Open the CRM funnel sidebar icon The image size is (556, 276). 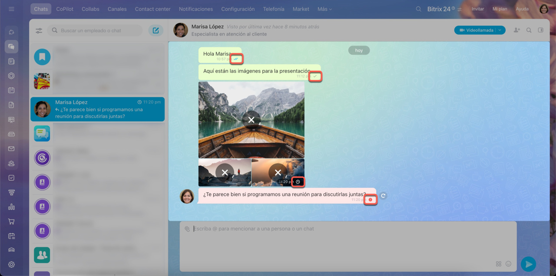(x=11, y=192)
